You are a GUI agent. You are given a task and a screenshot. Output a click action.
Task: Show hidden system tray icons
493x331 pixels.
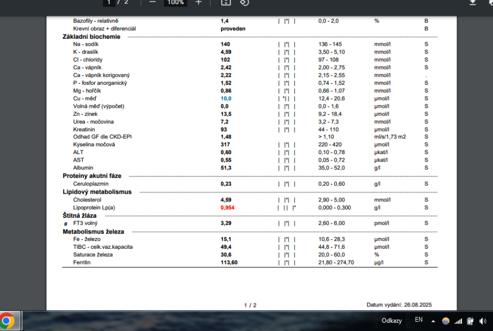434,321
